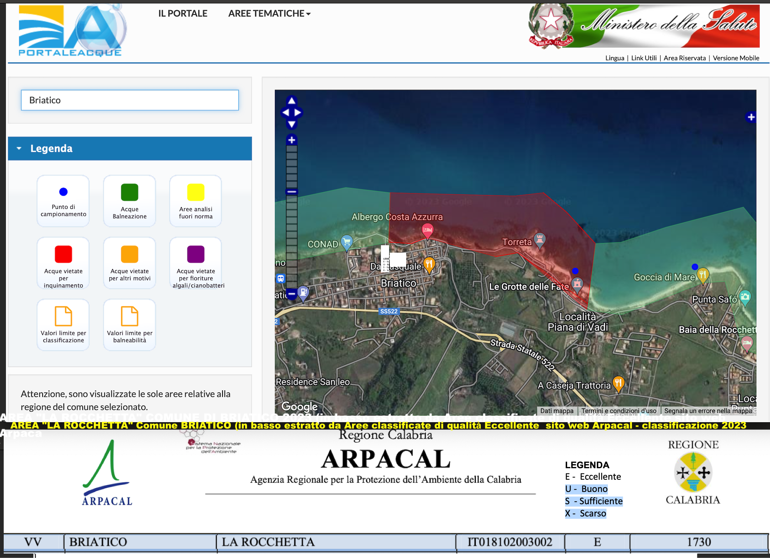This screenshot has width=770, height=558.
Task: Open the layer switcher plus icon
Action: click(x=751, y=117)
